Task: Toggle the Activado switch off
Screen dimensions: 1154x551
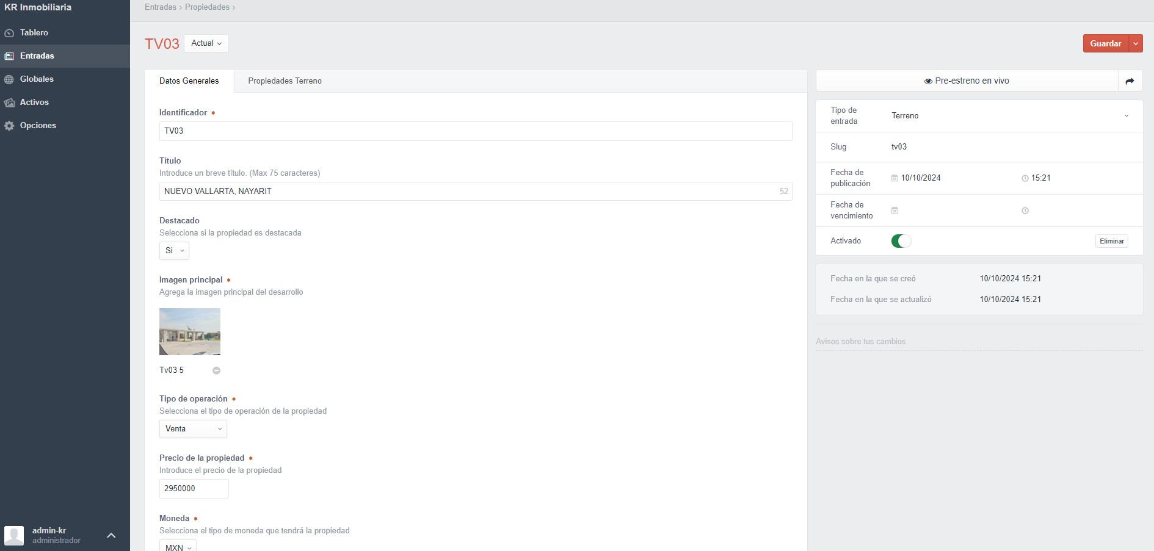Action: [x=901, y=241]
